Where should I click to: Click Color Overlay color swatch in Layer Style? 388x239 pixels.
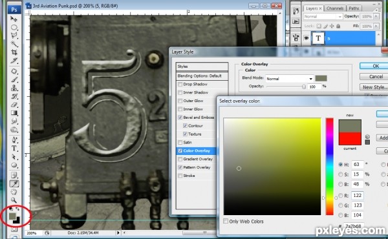pos(321,78)
